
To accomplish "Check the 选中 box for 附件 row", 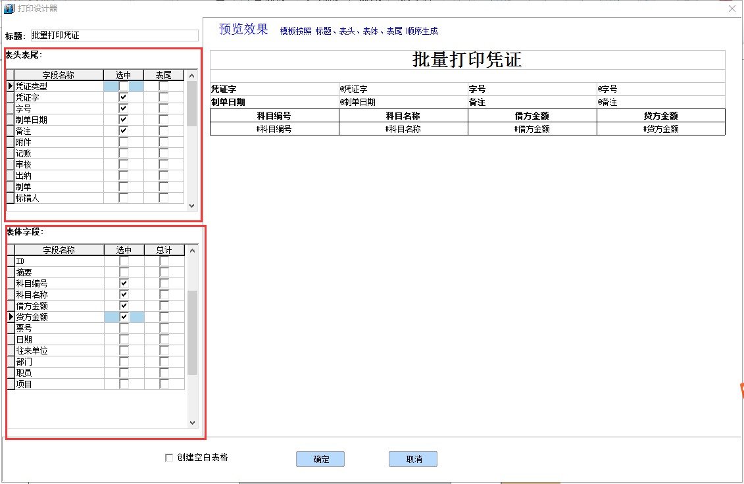I will (124, 142).
